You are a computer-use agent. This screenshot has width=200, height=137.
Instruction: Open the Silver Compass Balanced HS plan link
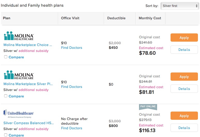(29, 123)
